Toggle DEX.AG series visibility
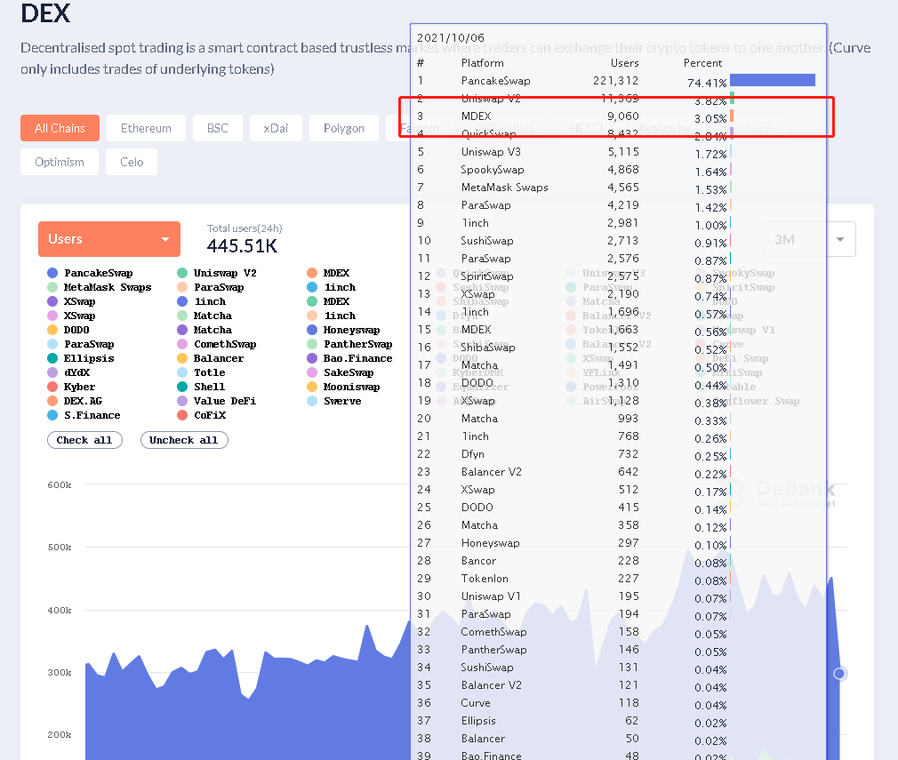Image resolution: width=898 pixels, height=760 pixels. (x=75, y=401)
